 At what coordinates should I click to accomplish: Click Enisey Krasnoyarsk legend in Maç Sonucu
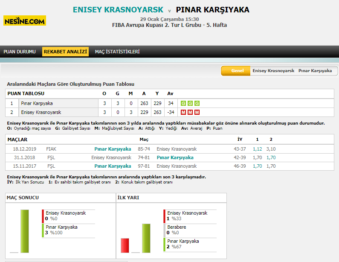(x=68, y=216)
